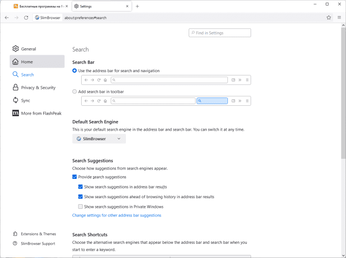Click the Reload page icon
This screenshot has width=346, height=258.
tap(26, 17)
